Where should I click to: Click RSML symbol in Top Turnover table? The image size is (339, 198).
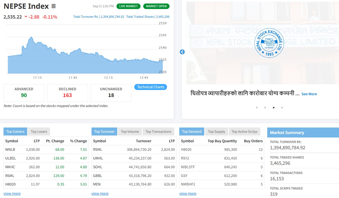click(98, 149)
